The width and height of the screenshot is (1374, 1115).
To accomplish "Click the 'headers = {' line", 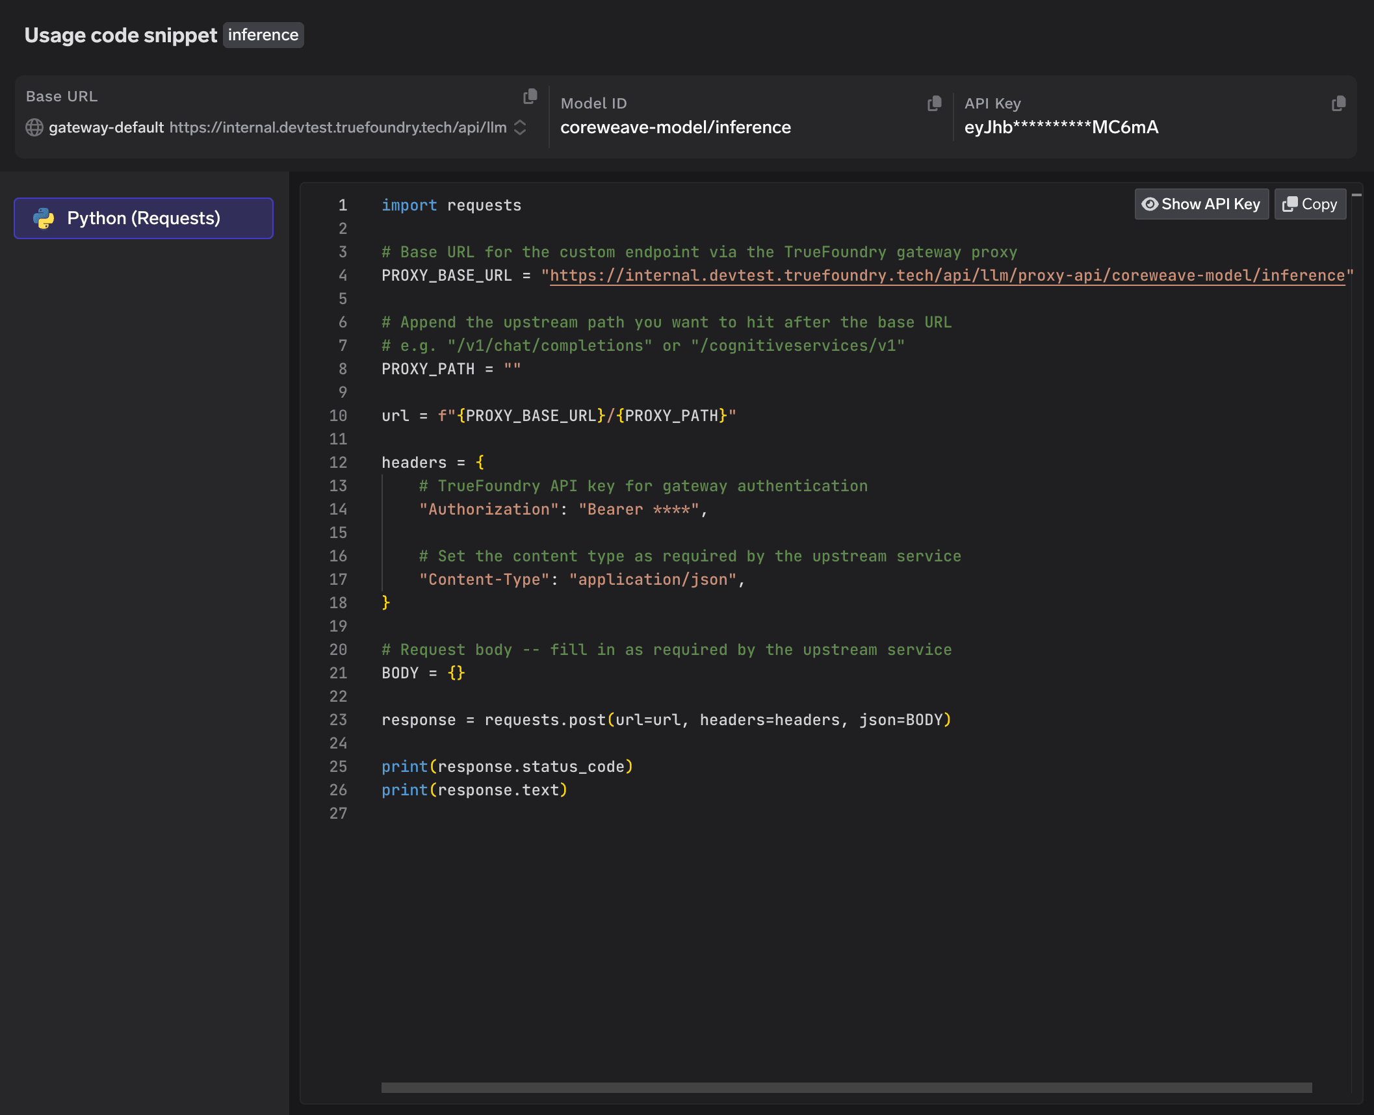I will click(433, 463).
